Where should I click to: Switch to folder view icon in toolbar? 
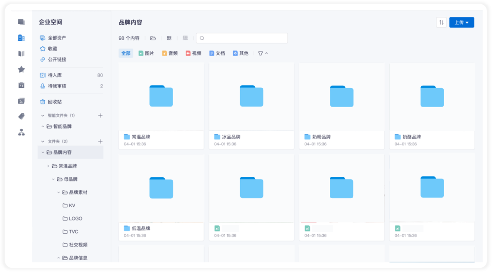click(x=153, y=38)
